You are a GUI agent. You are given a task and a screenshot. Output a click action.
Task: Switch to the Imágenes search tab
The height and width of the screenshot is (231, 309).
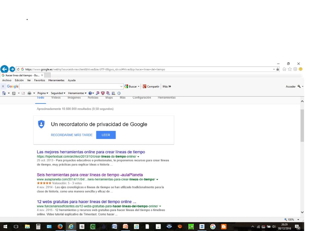(74, 98)
